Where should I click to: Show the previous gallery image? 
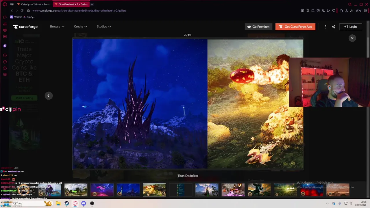[49, 96]
